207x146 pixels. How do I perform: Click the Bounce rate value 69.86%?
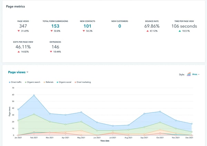click(x=152, y=26)
